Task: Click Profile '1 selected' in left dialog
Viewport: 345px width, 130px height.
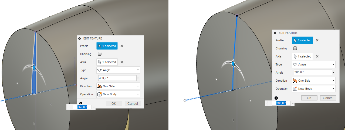Action: [107, 46]
